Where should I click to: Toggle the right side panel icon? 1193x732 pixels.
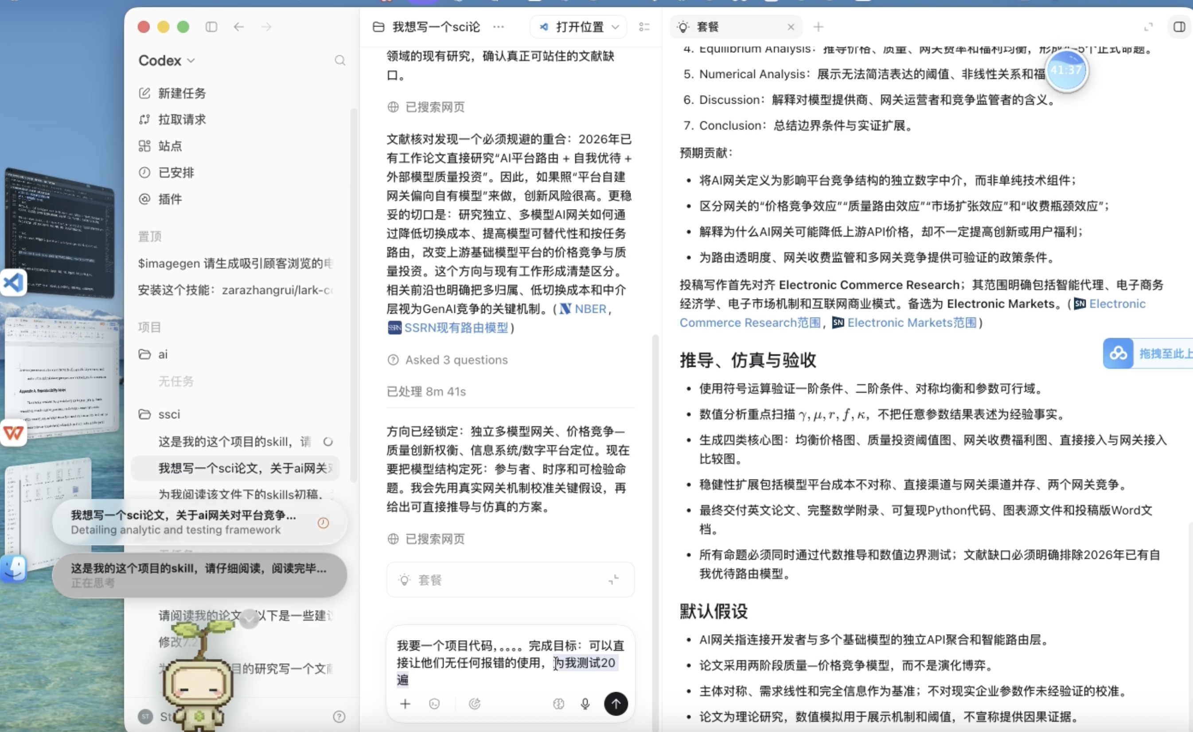click(1179, 27)
